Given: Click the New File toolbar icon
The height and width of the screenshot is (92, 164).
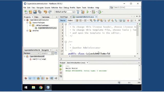Looking at the screenshot, I should point(26,12).
